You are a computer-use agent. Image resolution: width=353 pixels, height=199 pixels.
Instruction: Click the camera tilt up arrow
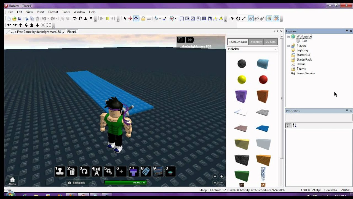pos(20,25)
